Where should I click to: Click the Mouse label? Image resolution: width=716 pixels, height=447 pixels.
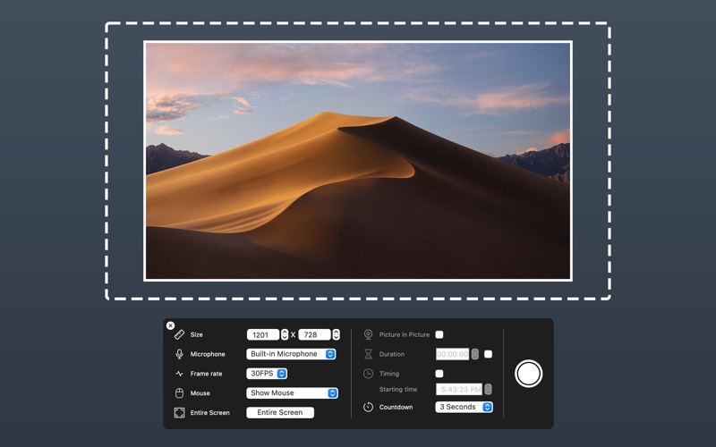tap(200, 393)
